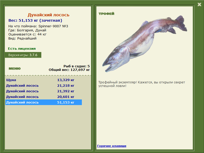Click the Рыб в садке: 5 text
204x153 pixels.
(76, 66)
